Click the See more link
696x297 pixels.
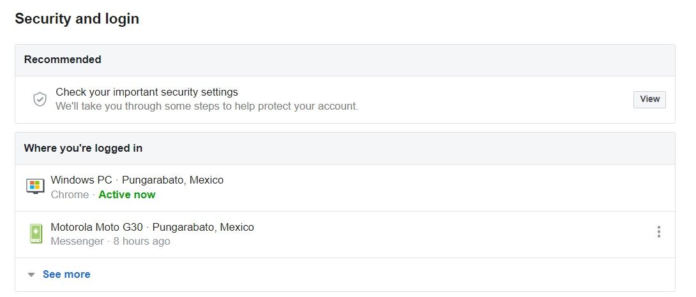point(66,275)
